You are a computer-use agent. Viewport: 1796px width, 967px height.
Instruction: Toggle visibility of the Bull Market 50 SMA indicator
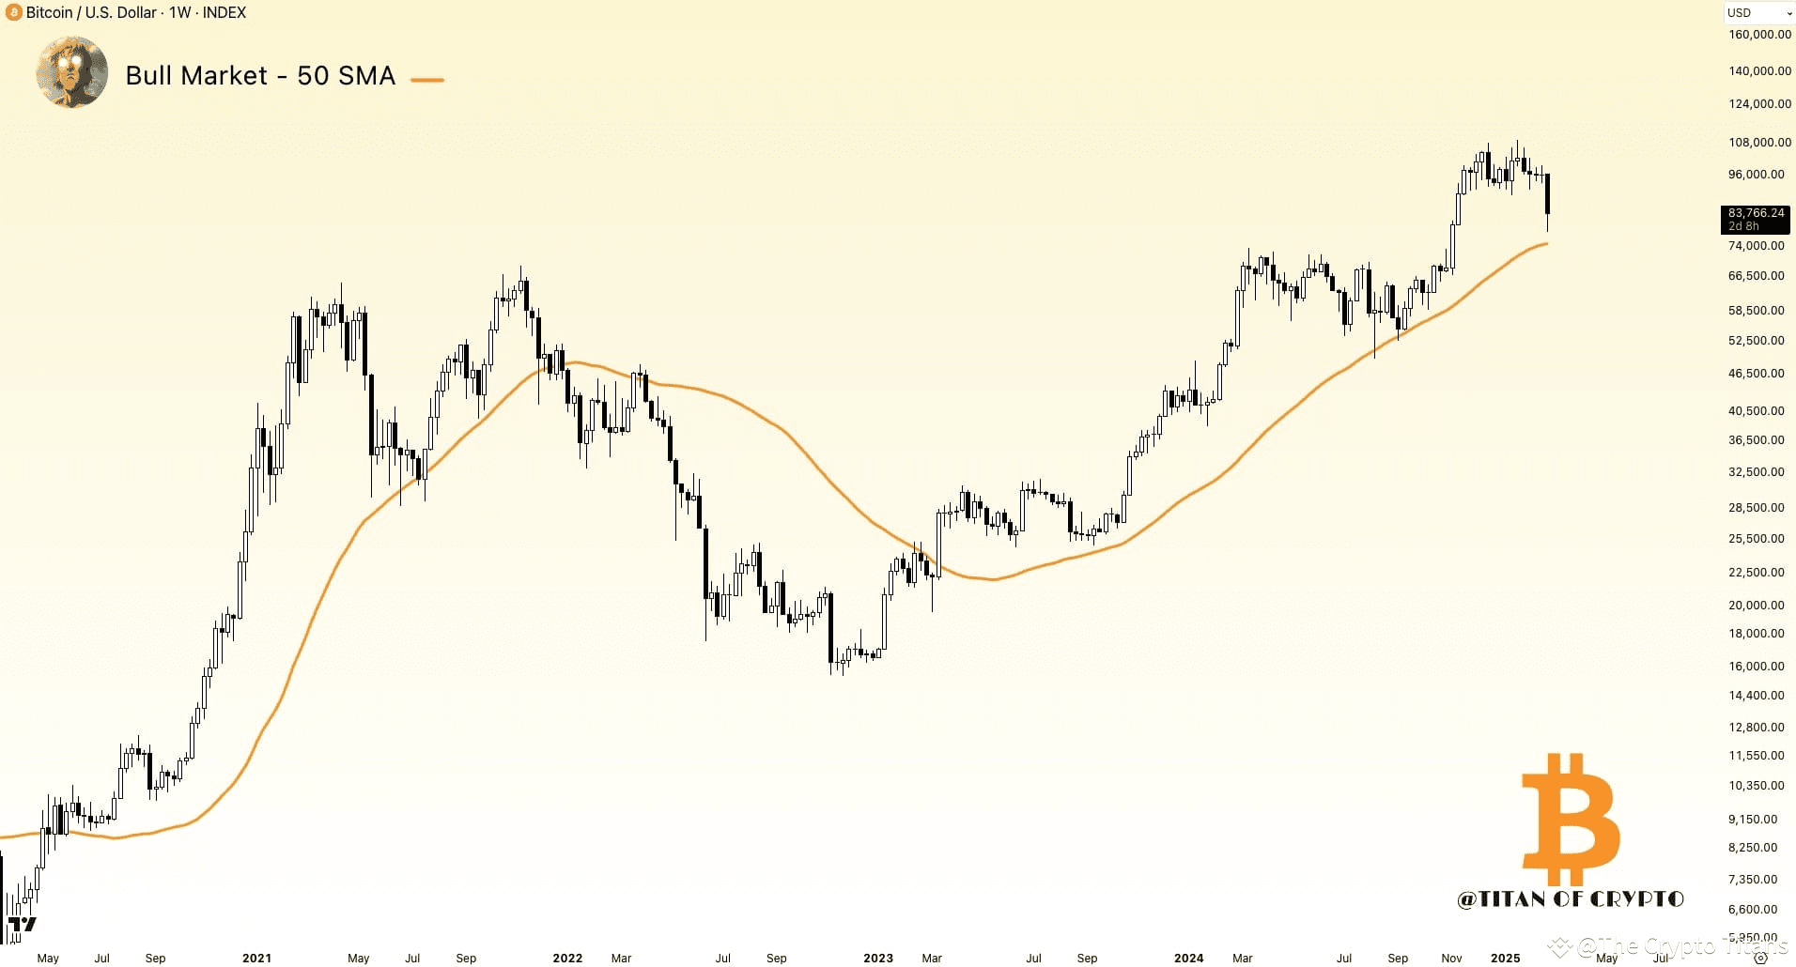click(259, 76)
